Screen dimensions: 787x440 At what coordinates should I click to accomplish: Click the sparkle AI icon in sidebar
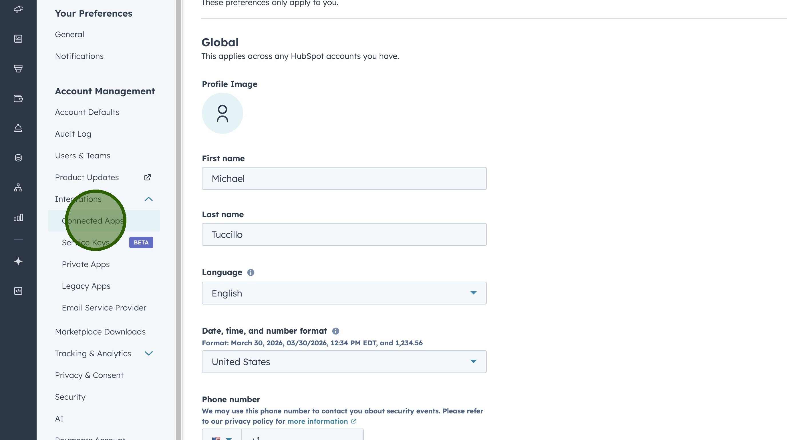pyautogui.click(x=18, y=261)
